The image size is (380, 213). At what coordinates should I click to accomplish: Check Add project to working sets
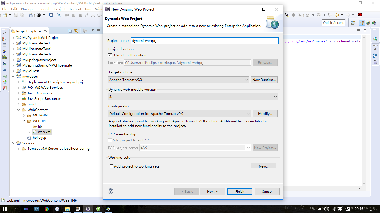point(111,166)
